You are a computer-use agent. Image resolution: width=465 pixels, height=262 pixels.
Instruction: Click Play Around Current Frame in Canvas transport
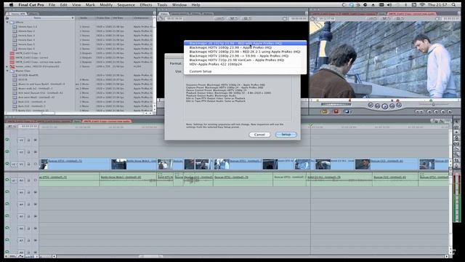tap(392, 106)
